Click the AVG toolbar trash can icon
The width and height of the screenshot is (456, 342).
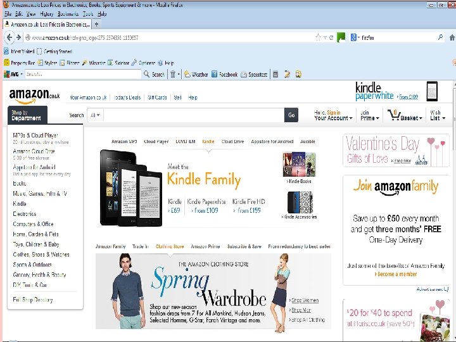tap(173, 74)
